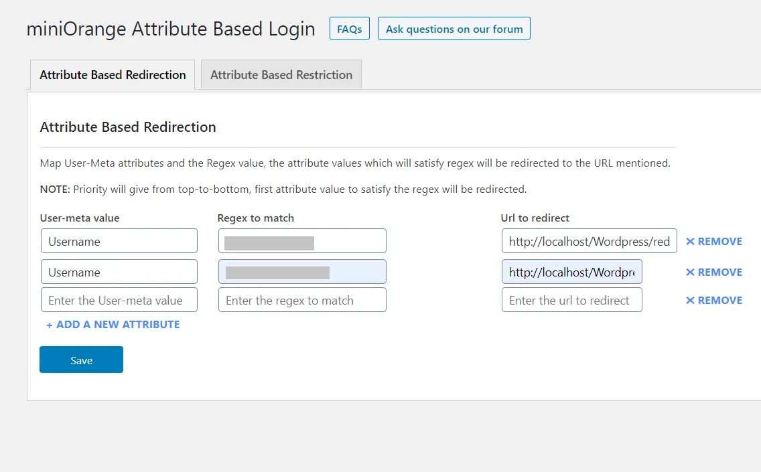Switch to Attribute Based Restriction tab
The image size is (761, 472).
(281, 75)
